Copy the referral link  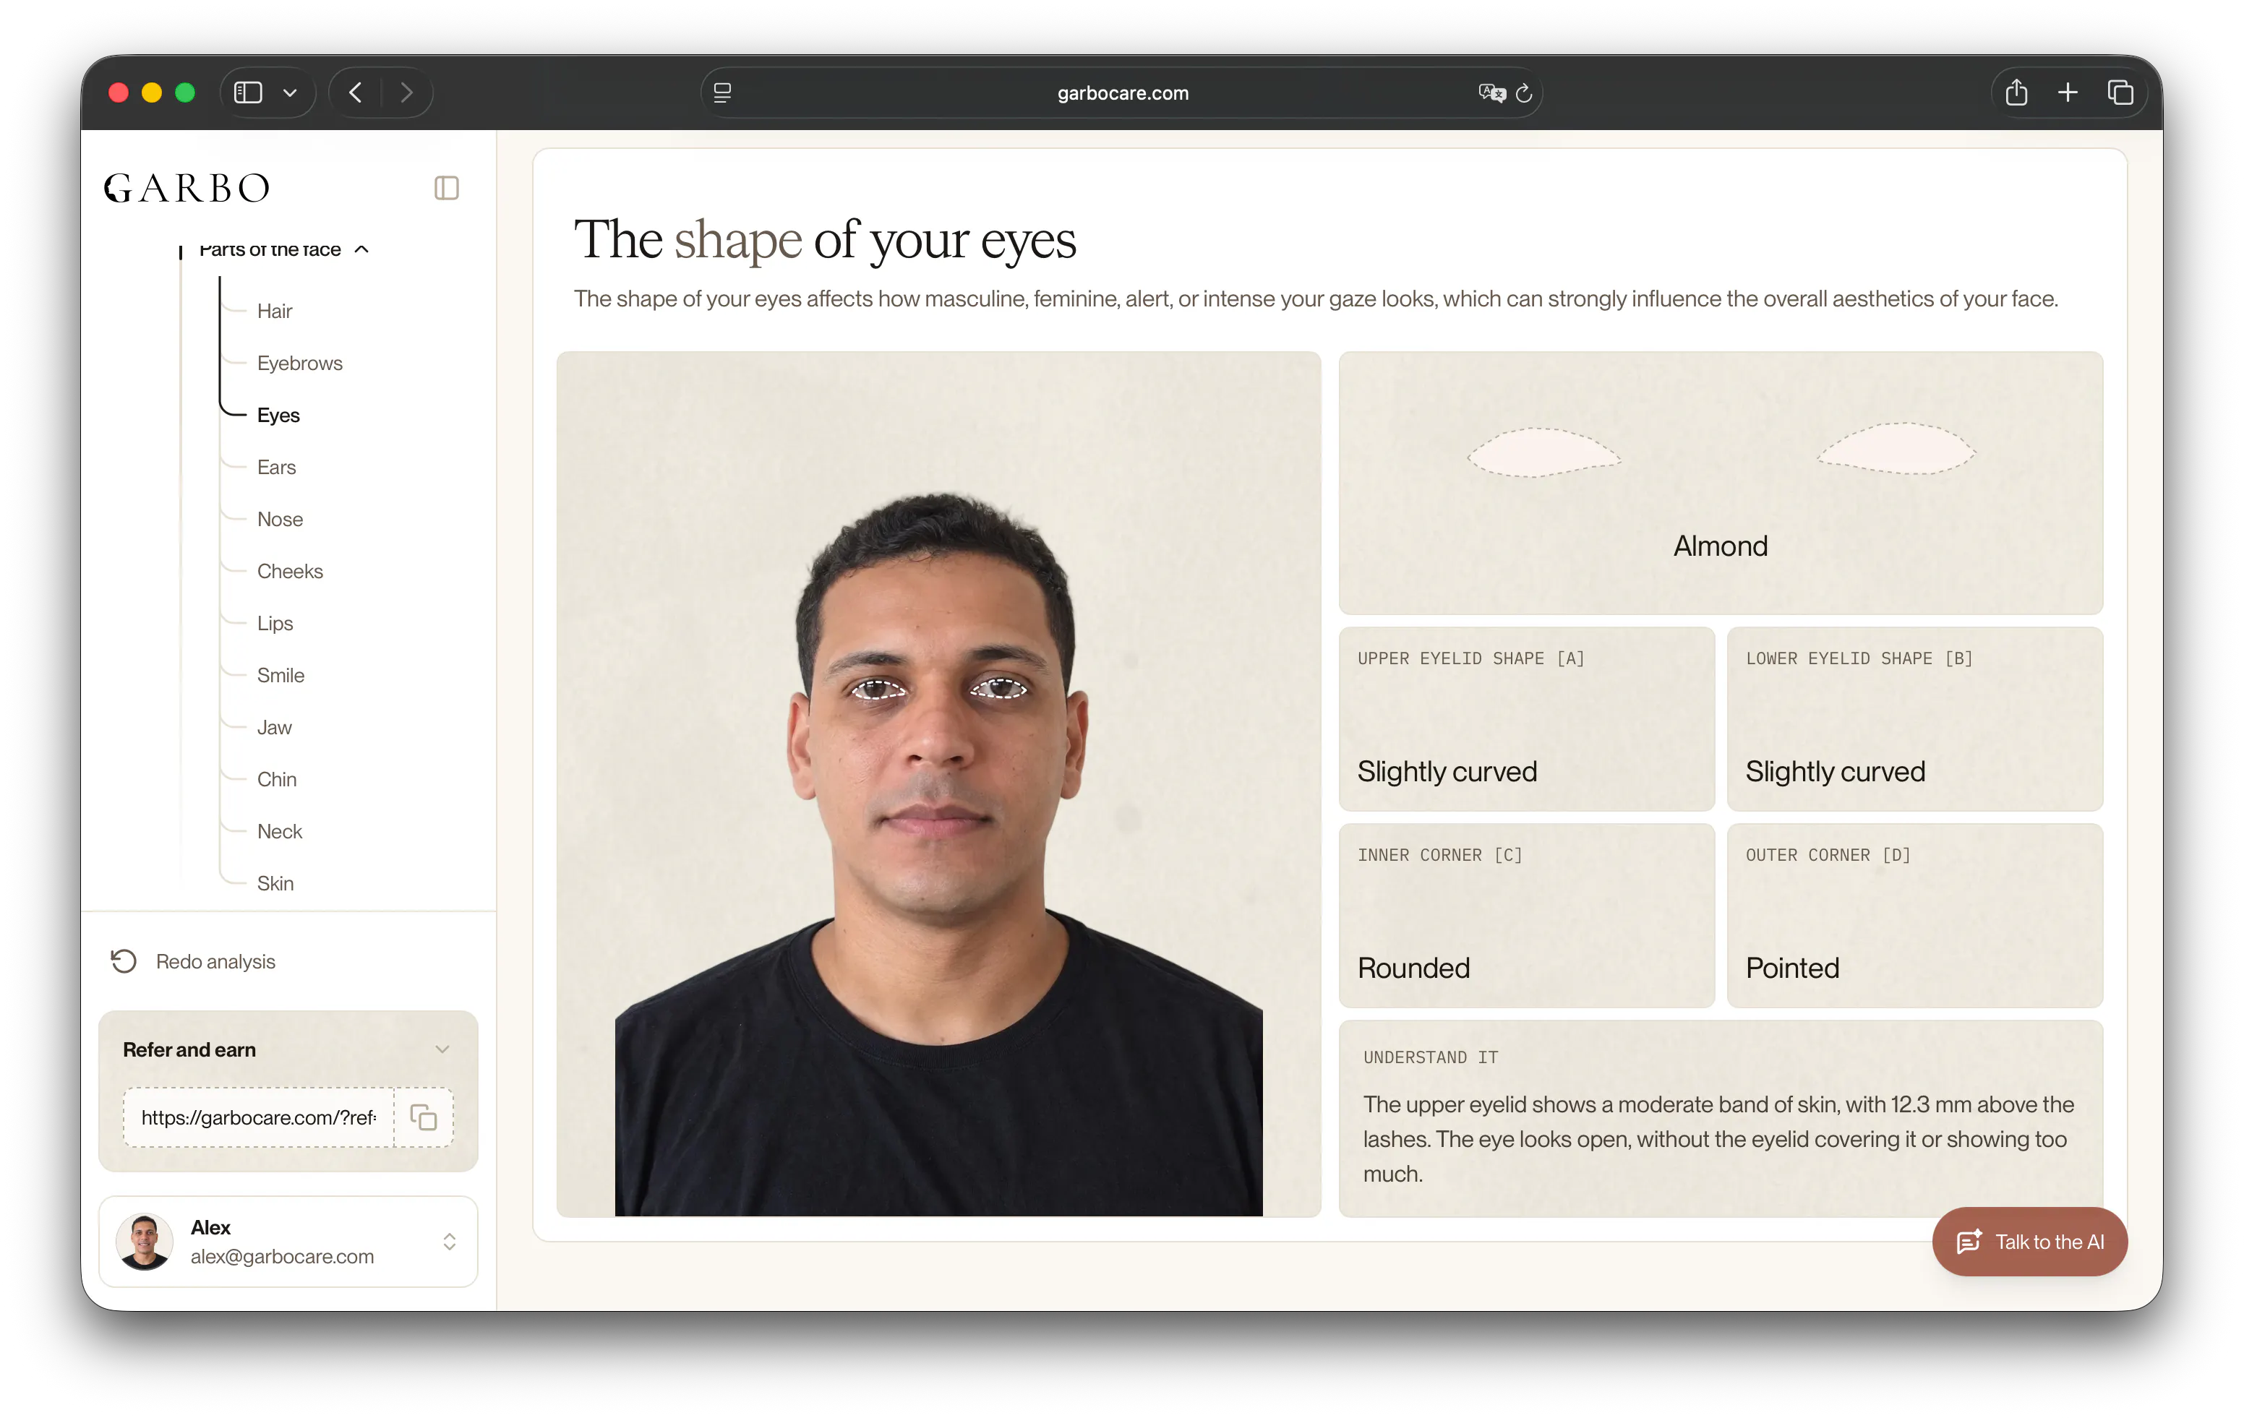point(424,1118)
